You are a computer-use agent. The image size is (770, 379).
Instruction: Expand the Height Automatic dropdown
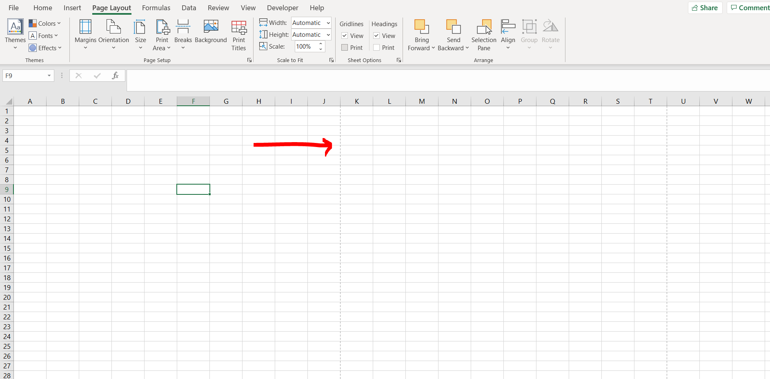(328, 35)
